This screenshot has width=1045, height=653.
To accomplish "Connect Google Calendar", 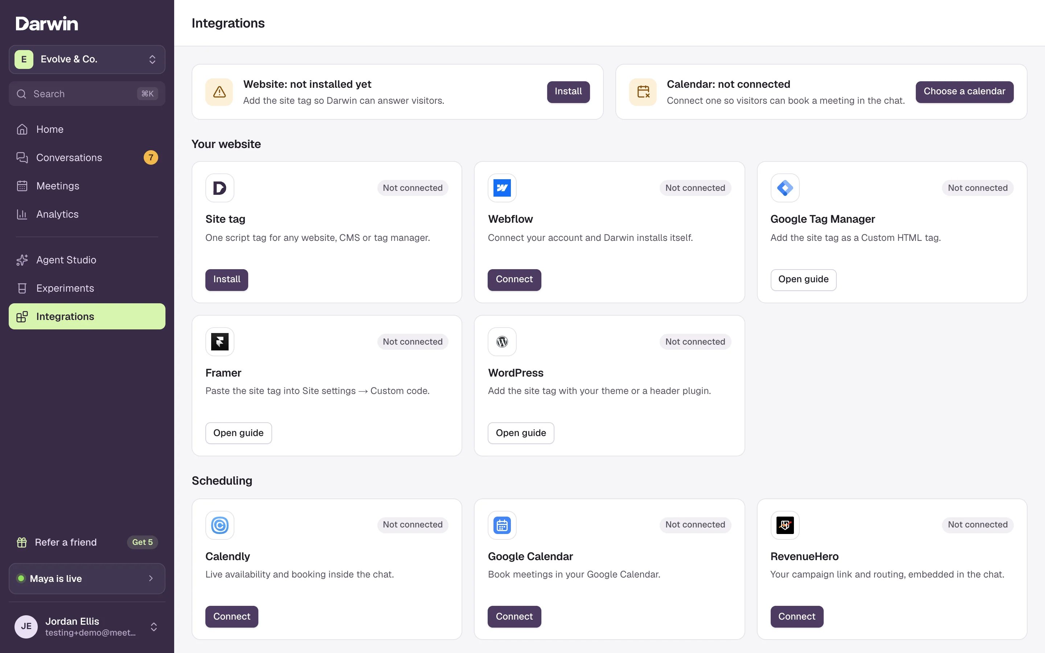I will [x=514, y=616].
